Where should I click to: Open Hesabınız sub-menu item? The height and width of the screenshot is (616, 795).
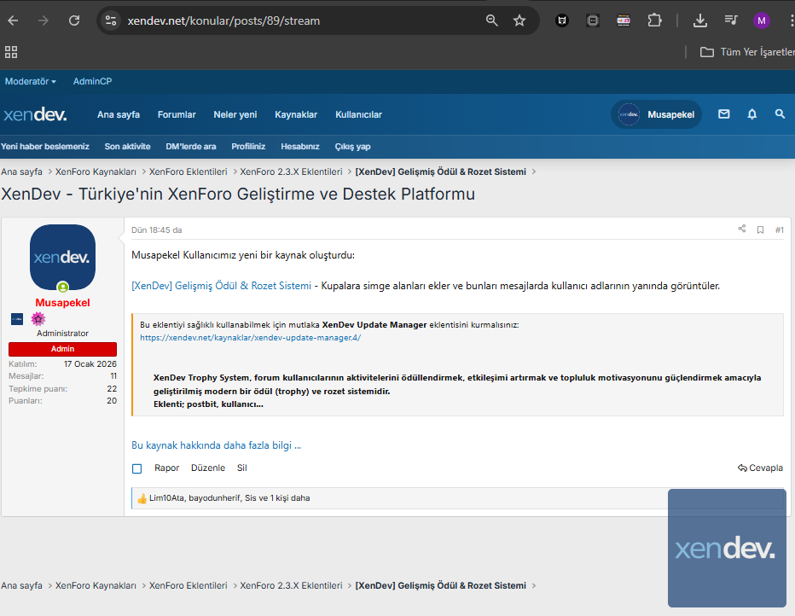tap(300, 147)
